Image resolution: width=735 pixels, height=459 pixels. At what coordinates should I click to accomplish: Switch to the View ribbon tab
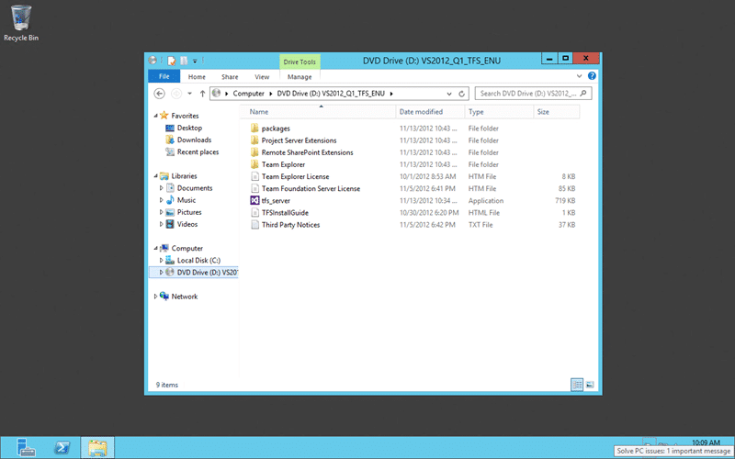pyautogui.click(x=262, y=77)
